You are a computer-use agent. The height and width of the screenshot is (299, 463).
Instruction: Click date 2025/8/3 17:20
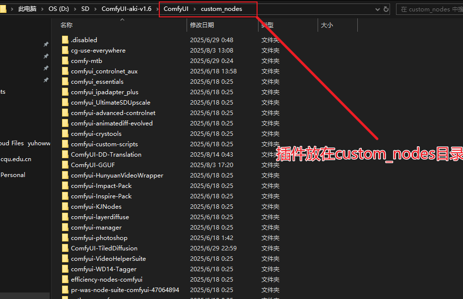[x=211, y=165]
